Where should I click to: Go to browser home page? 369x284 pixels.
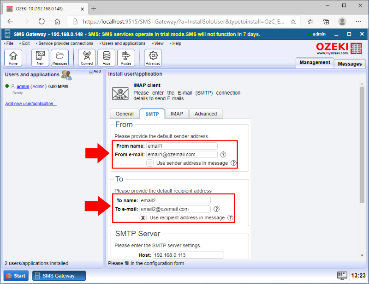[57, 21]
